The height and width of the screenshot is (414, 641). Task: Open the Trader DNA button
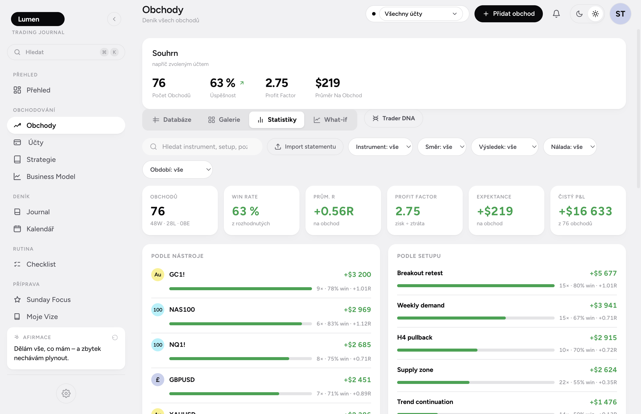tap(393, 118)
